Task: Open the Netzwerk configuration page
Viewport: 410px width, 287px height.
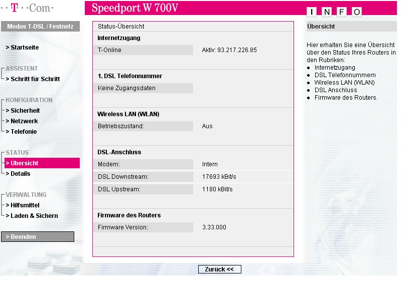Action: [x=22, y=121]
